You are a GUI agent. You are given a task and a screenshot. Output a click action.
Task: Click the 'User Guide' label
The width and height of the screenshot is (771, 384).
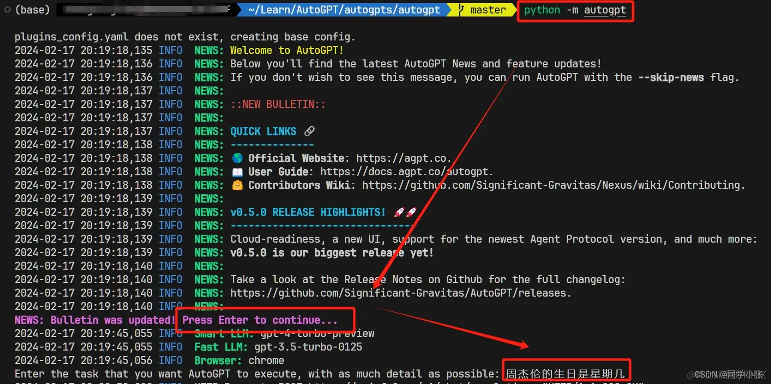point(278,172)
